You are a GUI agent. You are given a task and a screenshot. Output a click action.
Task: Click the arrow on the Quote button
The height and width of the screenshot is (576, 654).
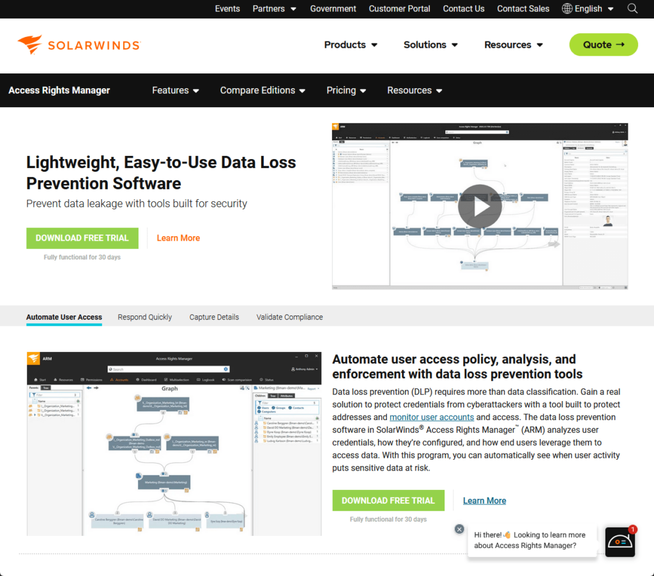620,44
